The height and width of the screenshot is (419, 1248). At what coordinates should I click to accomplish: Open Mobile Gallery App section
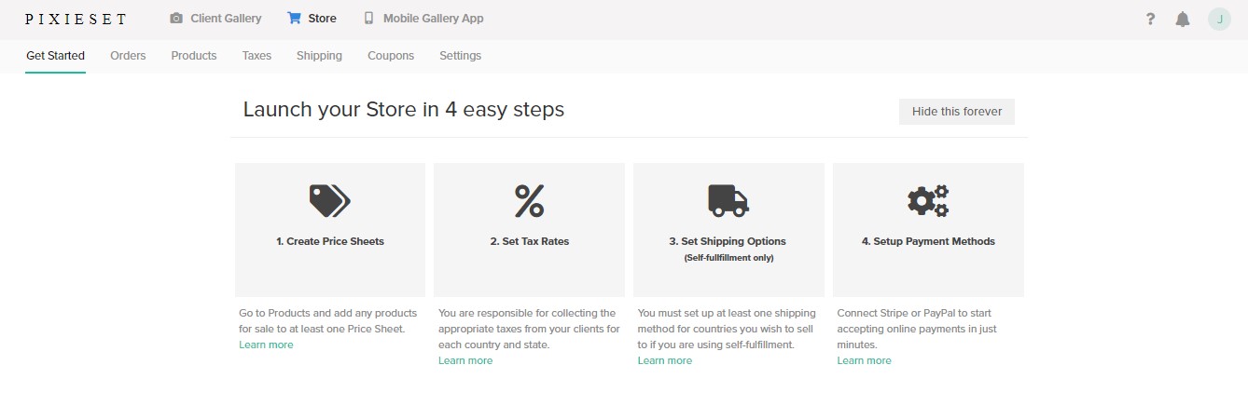click(423, 19)
